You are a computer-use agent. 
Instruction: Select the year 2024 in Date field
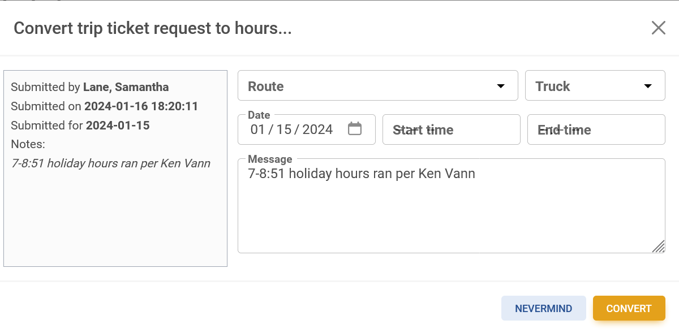tap(317, 129)
